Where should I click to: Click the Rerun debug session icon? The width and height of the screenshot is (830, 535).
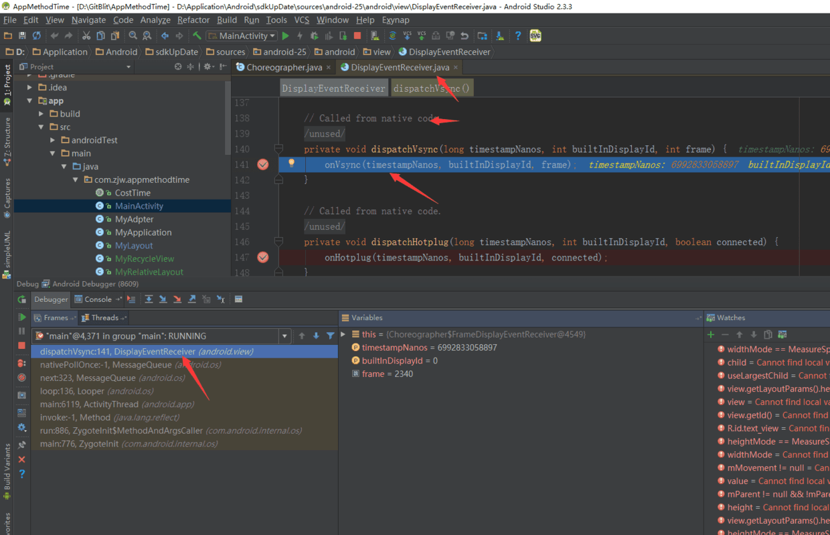(x=22, y=299)
